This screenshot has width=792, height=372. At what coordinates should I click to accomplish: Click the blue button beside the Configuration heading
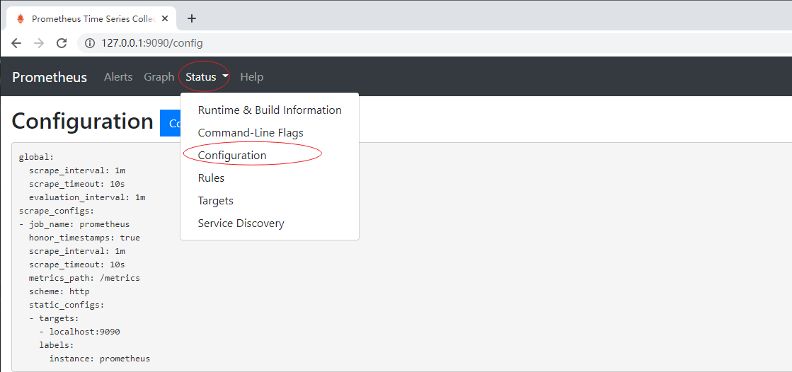171,123
